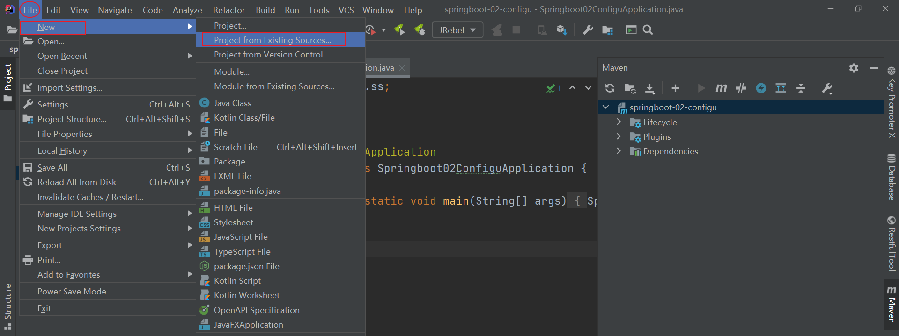The width and height of the screenshot is (899, 336).
Task: Create a new FXML File
Action: point(281,176)
